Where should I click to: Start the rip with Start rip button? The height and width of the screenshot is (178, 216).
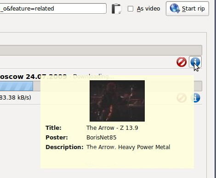[188, 9]
